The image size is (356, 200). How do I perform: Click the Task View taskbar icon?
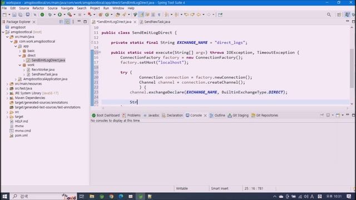82,196
